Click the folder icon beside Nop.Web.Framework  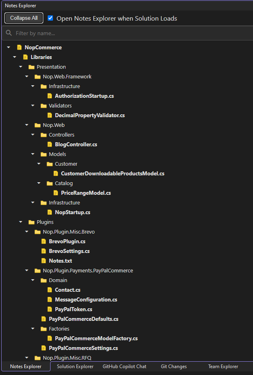click(37, 77)
